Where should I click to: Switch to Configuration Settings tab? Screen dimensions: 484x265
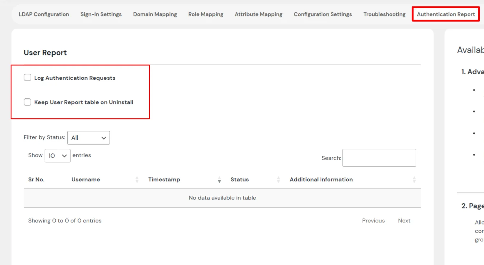point(322,14)
